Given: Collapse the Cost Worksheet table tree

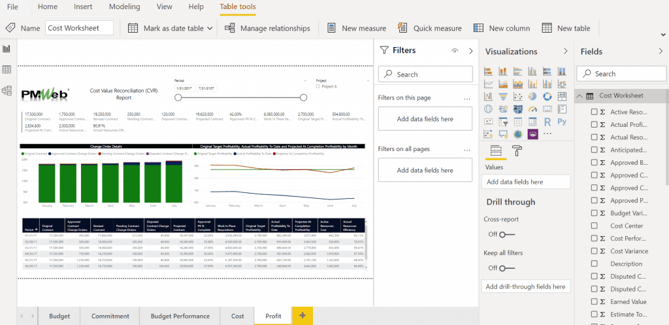Looking at the screenshot, I should pos(579,95).
